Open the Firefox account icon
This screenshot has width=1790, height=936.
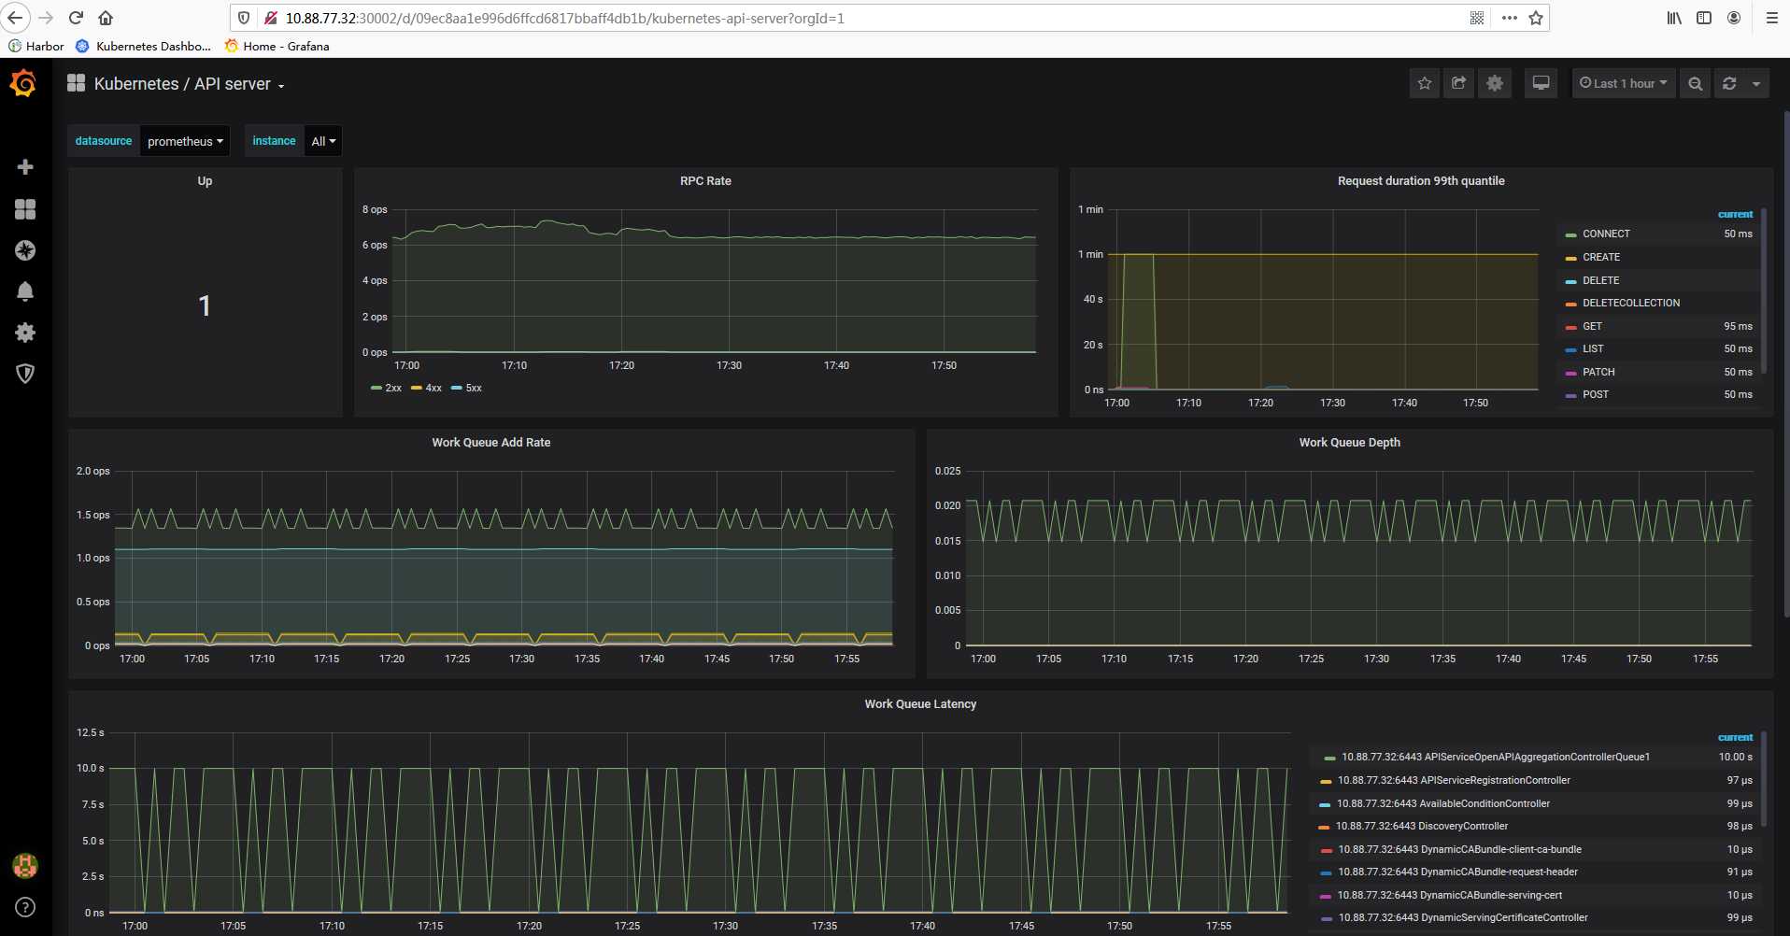pyautogui.click(x=1734, y=18)
